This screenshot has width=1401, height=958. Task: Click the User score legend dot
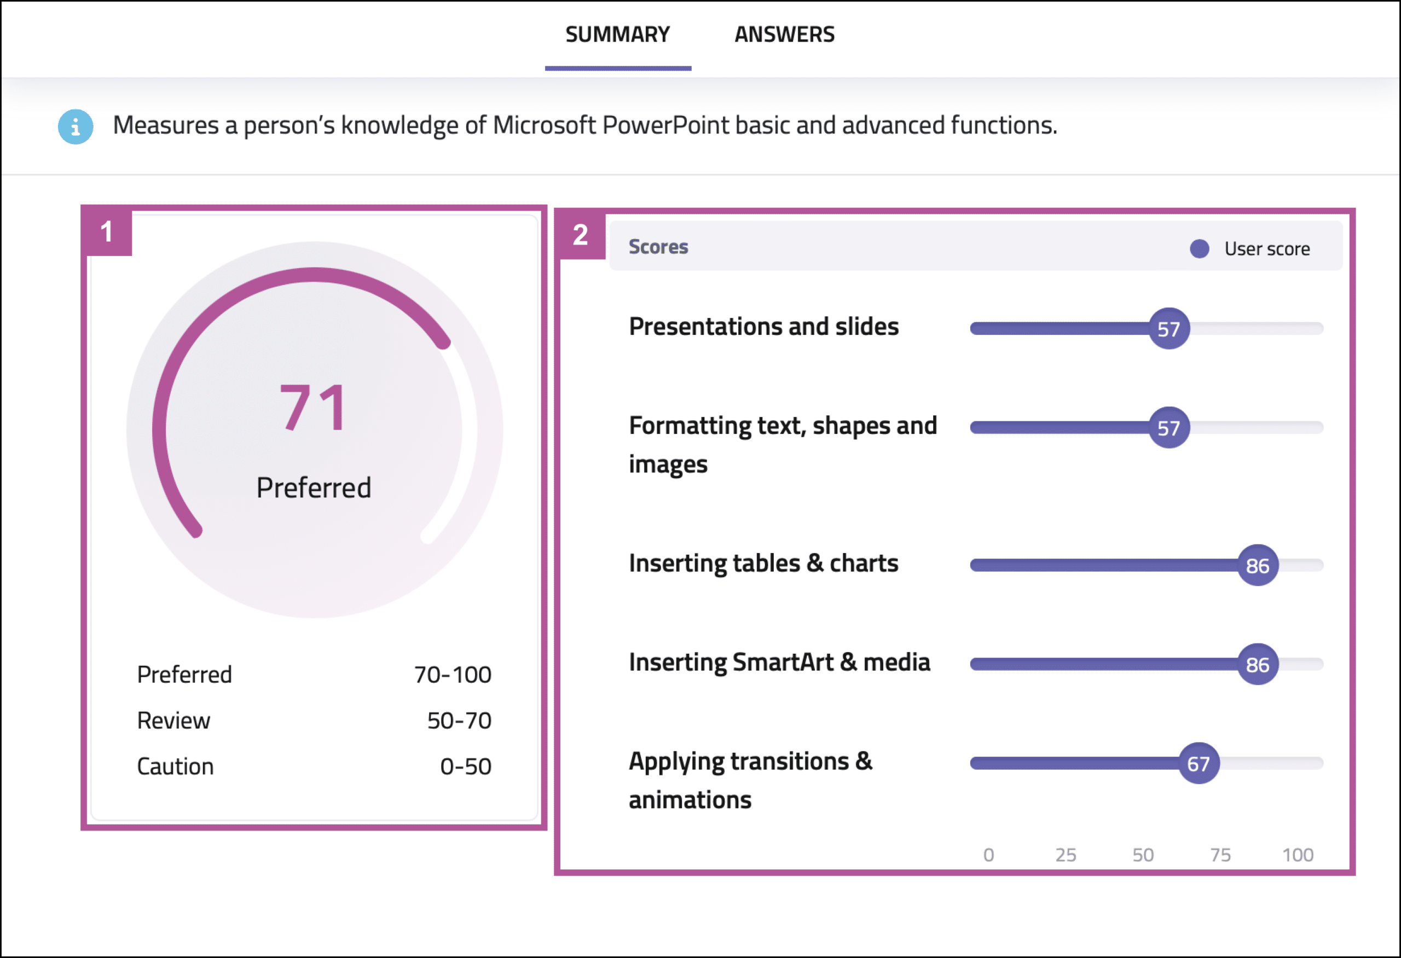[x=1199, y=248]
